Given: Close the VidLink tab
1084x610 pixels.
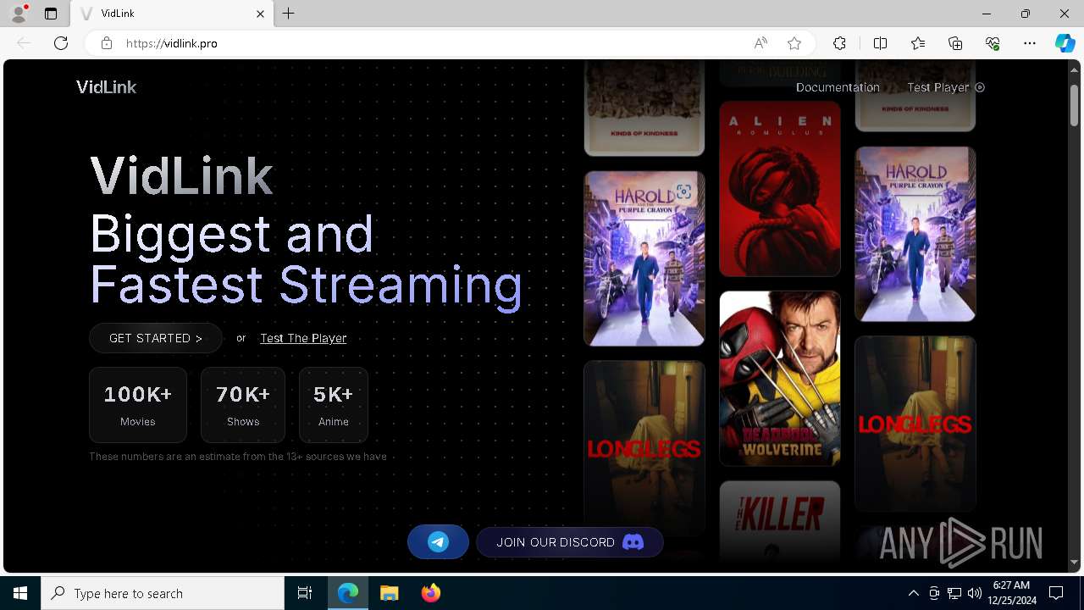Looking at the screenshot, I should tap(261, 14).
